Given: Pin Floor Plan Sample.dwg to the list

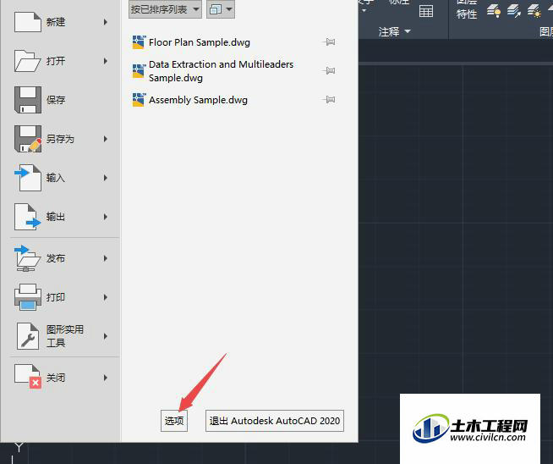Looking at the screenshot, I should (329, 42).
